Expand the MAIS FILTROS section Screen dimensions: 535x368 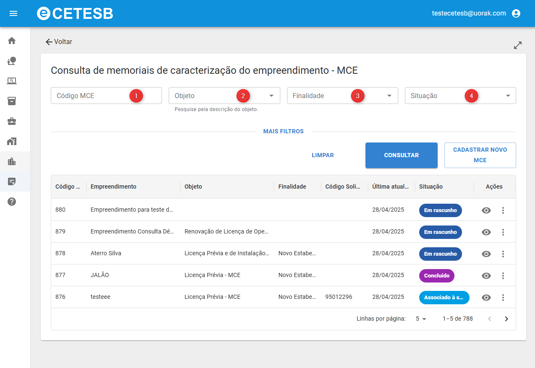283,132
